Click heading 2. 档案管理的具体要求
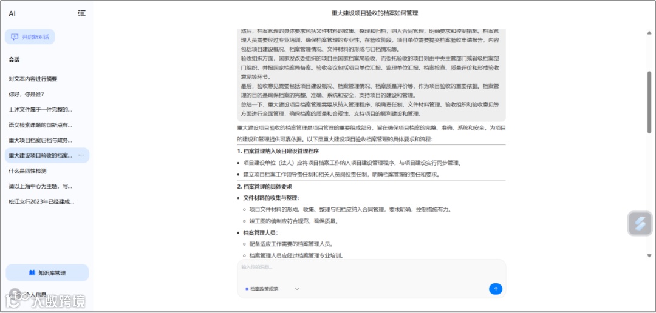This screenshot has height=313, width=656. click(x=264, y=187)
